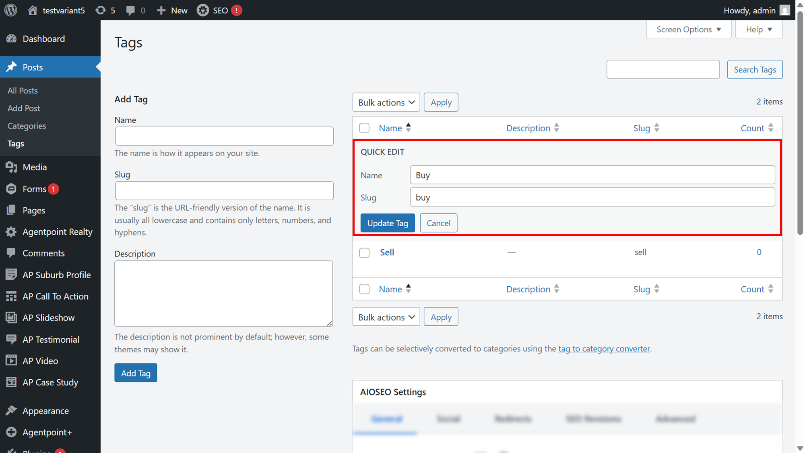
Task: Open the tag to category converter link
Action: [x=604, y=348]
